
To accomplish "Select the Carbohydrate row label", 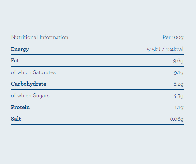I will coord(29,84).
